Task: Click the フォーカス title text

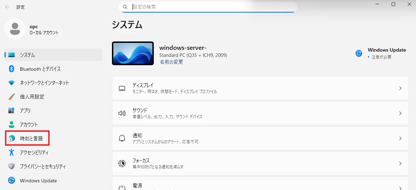Action: [x=141, y=161]
